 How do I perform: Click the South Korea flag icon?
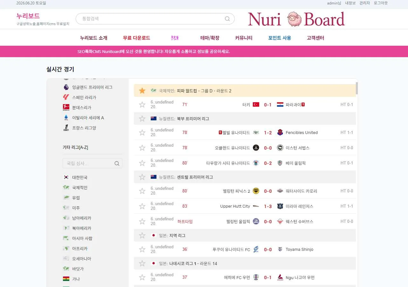66,177
